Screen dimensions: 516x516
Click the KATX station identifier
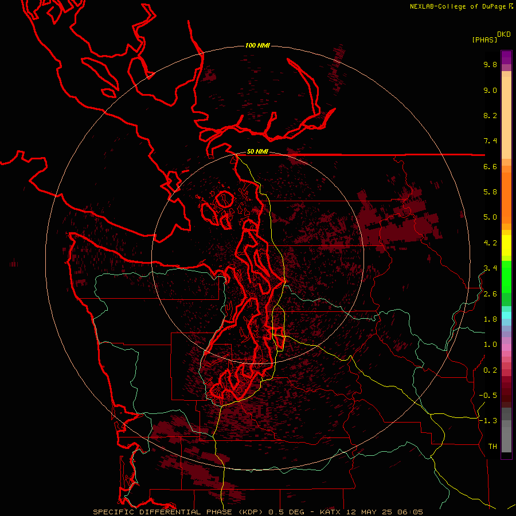tap(331, 512)
